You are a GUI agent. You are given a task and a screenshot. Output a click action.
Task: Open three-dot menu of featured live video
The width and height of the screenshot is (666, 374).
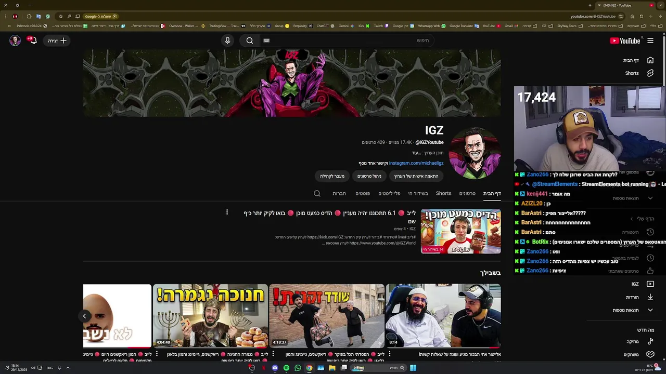pyautogui.click(x=227, y=212)
